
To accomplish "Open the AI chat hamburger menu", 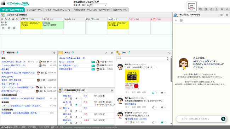I will point(176,20).
